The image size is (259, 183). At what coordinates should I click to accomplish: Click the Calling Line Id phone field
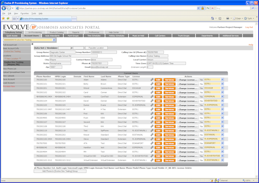tap(155, 52)
